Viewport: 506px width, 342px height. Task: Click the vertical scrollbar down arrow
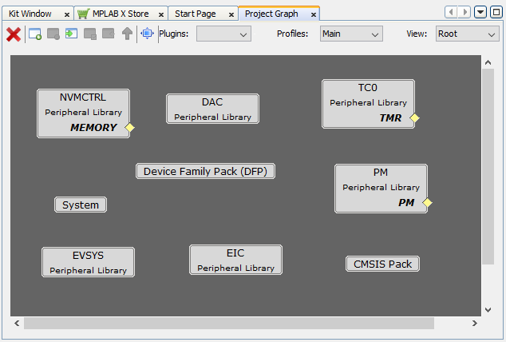tap(488, 309)
